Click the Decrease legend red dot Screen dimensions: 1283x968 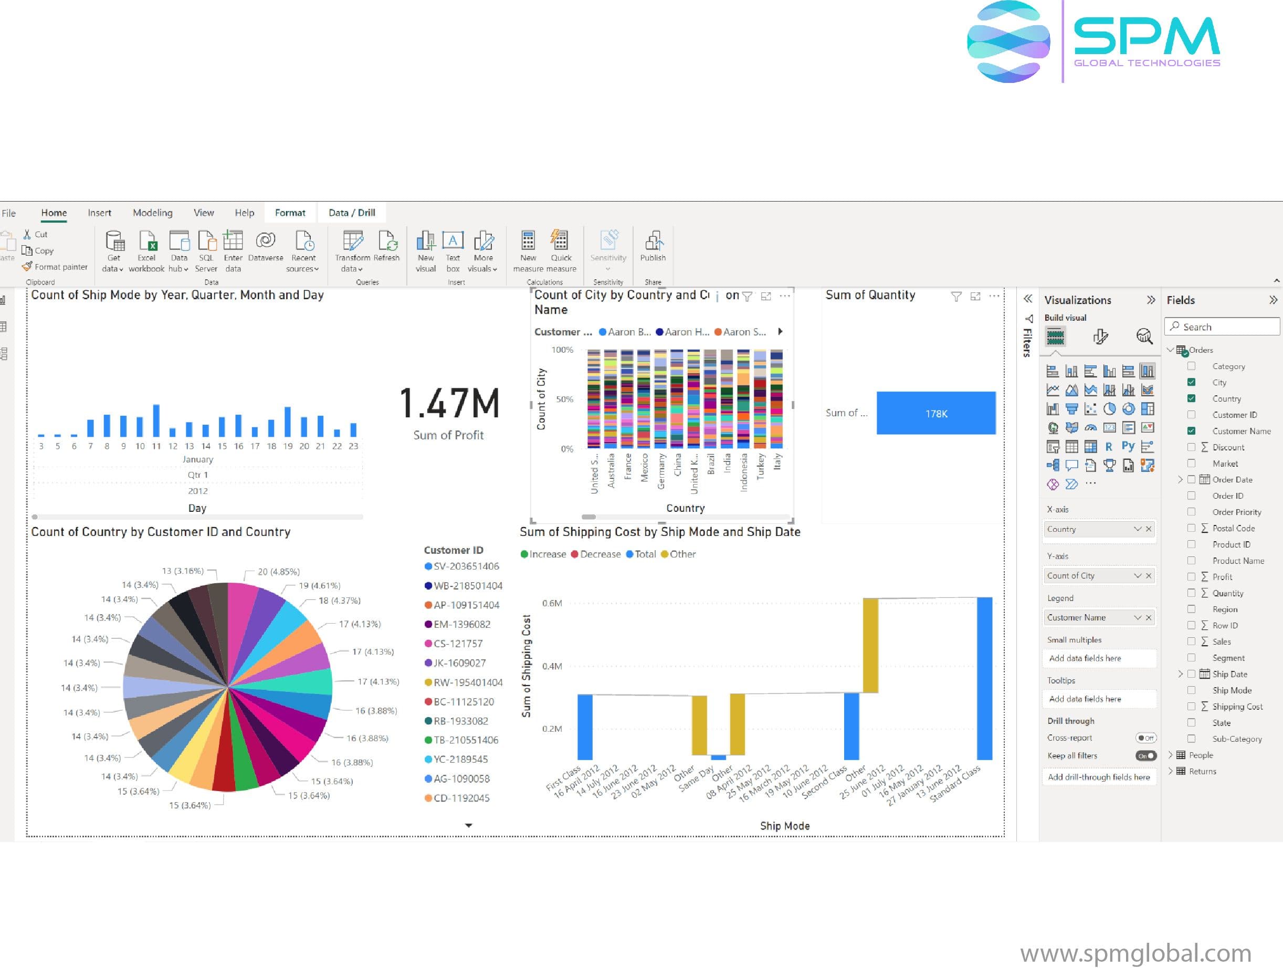(x=574, y=554)
